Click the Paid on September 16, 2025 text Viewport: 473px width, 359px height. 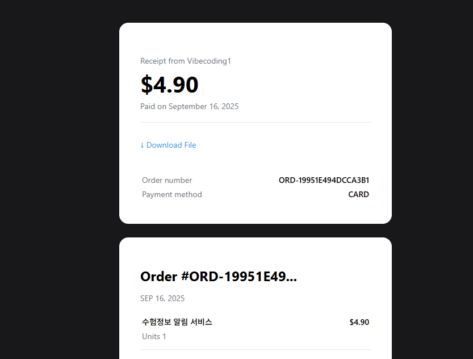[189, 106]
